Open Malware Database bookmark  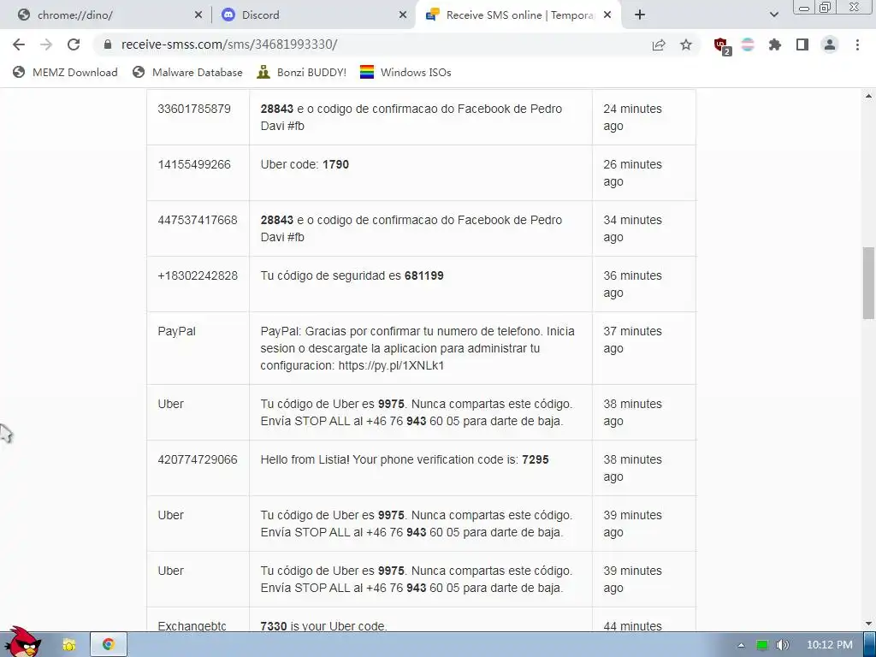click(187, 72)
